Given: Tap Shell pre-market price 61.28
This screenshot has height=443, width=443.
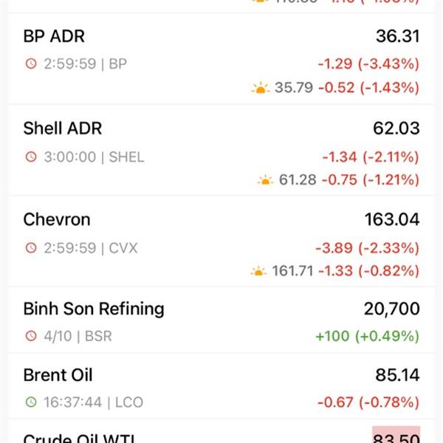Looking at the screenshot, I should click(298, 180).
